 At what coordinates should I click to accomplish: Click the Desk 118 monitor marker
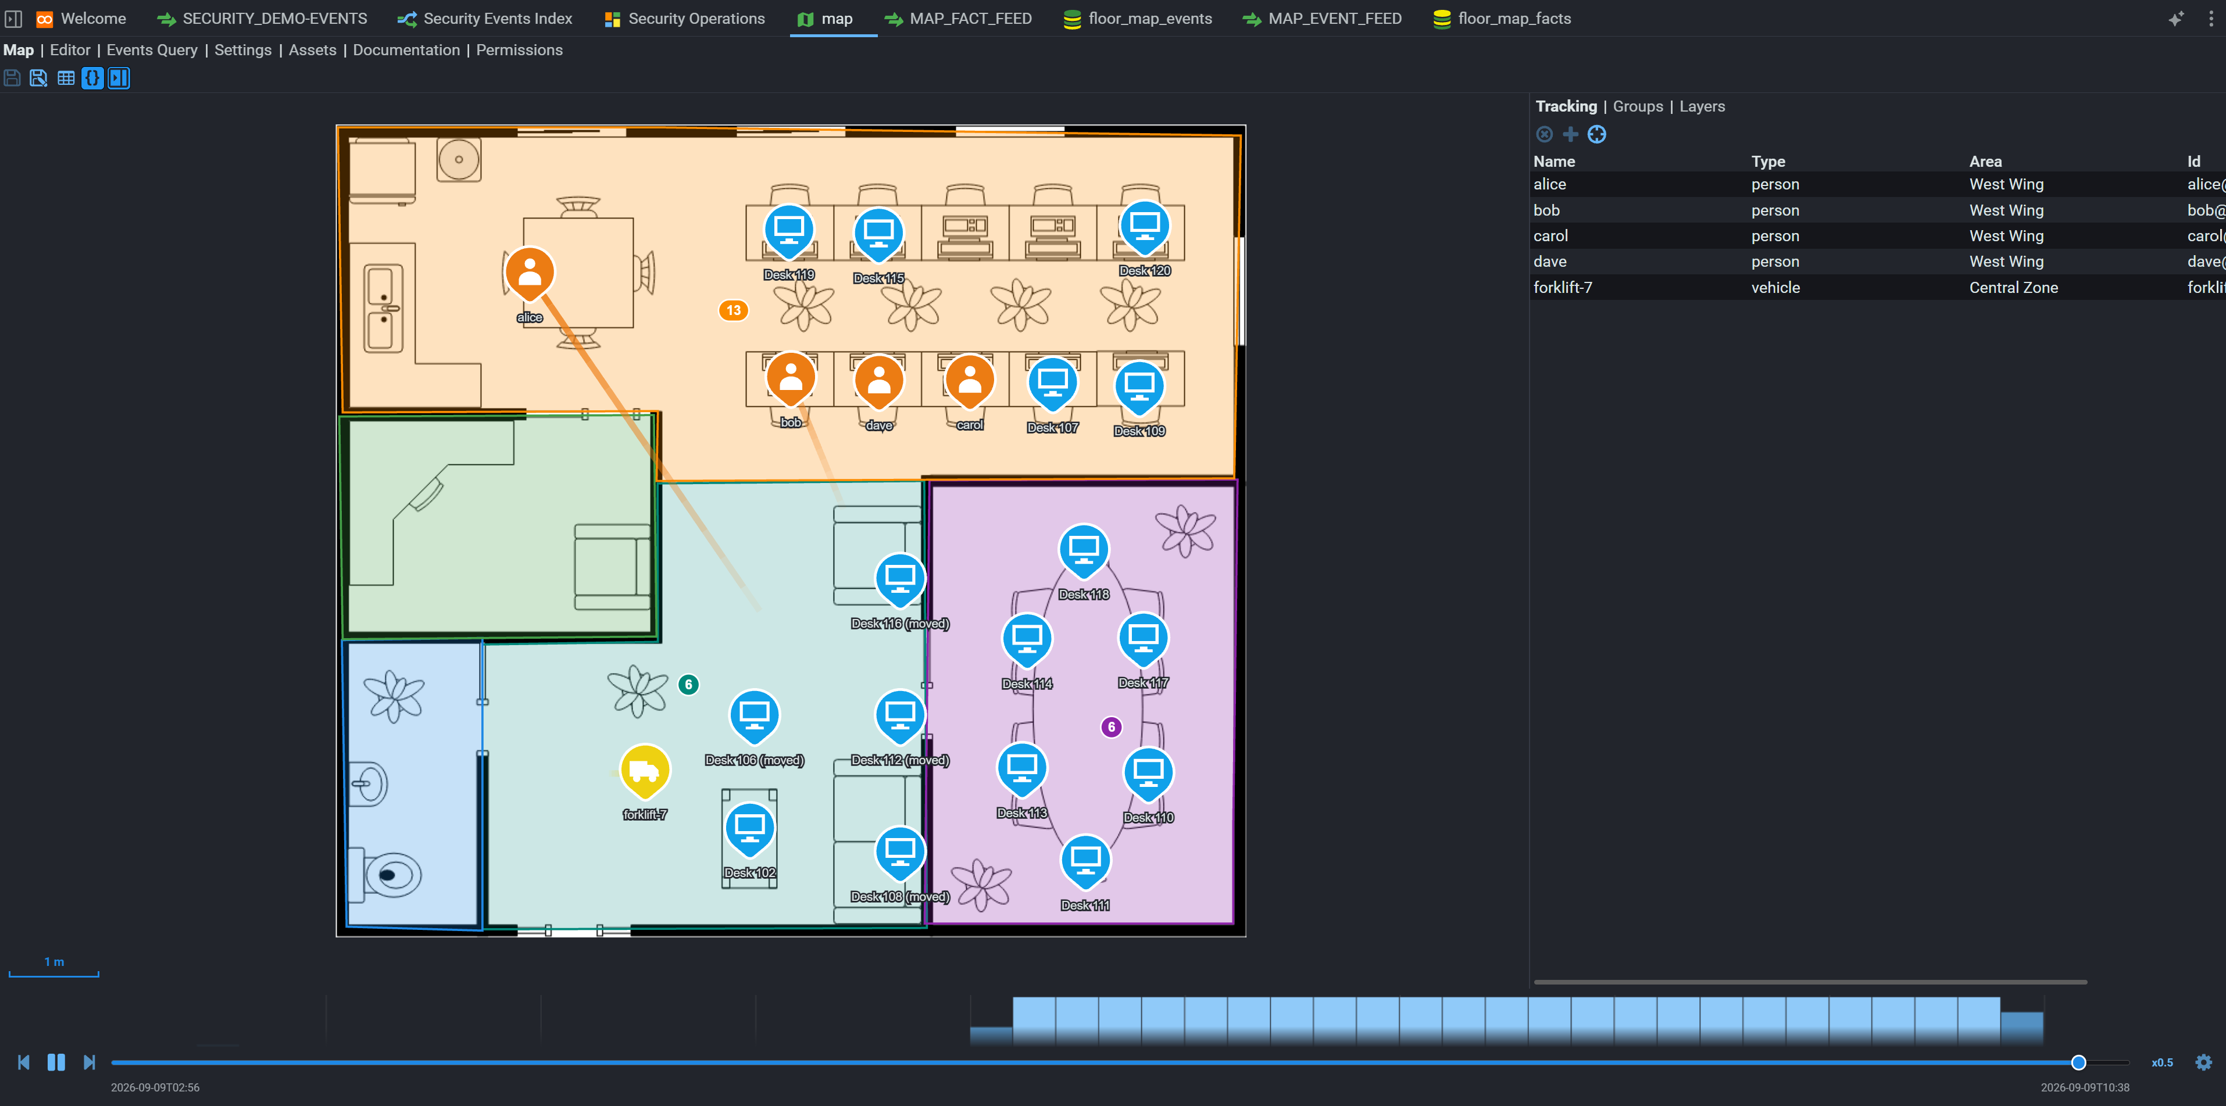[1084, 552]
